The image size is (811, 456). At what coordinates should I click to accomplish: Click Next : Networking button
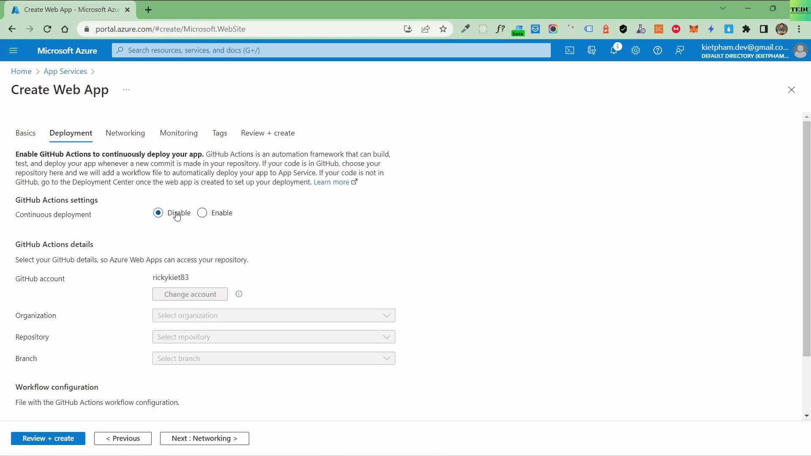click(204, 438)
